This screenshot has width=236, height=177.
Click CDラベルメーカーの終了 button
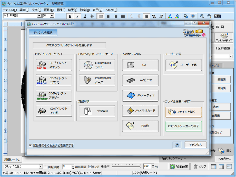(x=184, y=126)
